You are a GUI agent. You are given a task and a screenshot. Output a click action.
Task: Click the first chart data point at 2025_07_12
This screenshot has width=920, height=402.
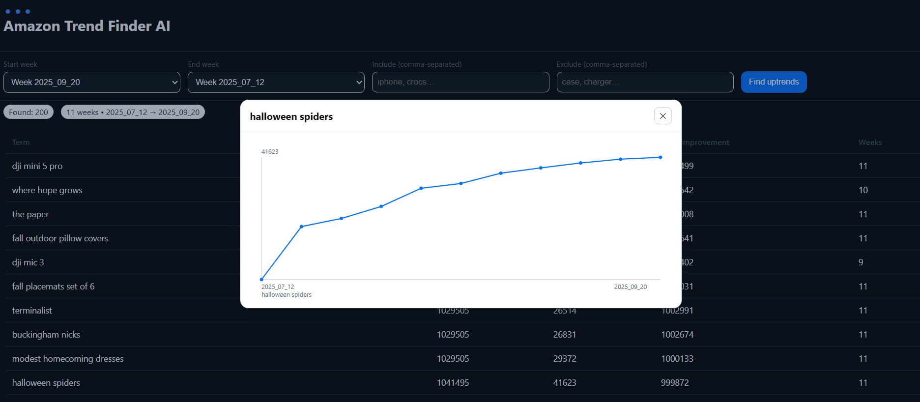click(261, 279)
